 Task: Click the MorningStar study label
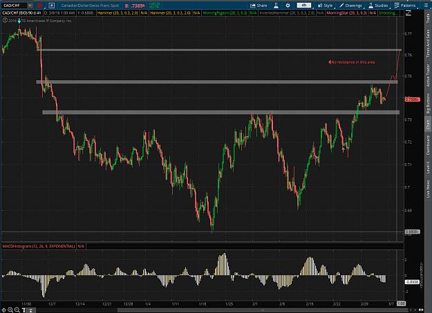[x=346, y=13]
